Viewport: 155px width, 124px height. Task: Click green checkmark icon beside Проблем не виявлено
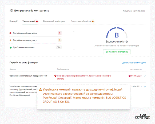point(11,48)
